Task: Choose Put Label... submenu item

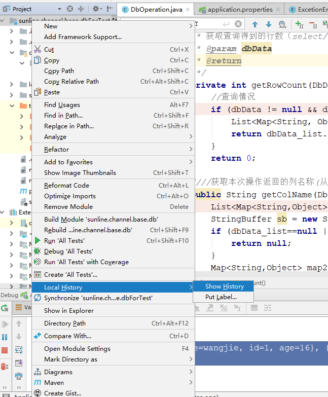Action: click(223, 297)
